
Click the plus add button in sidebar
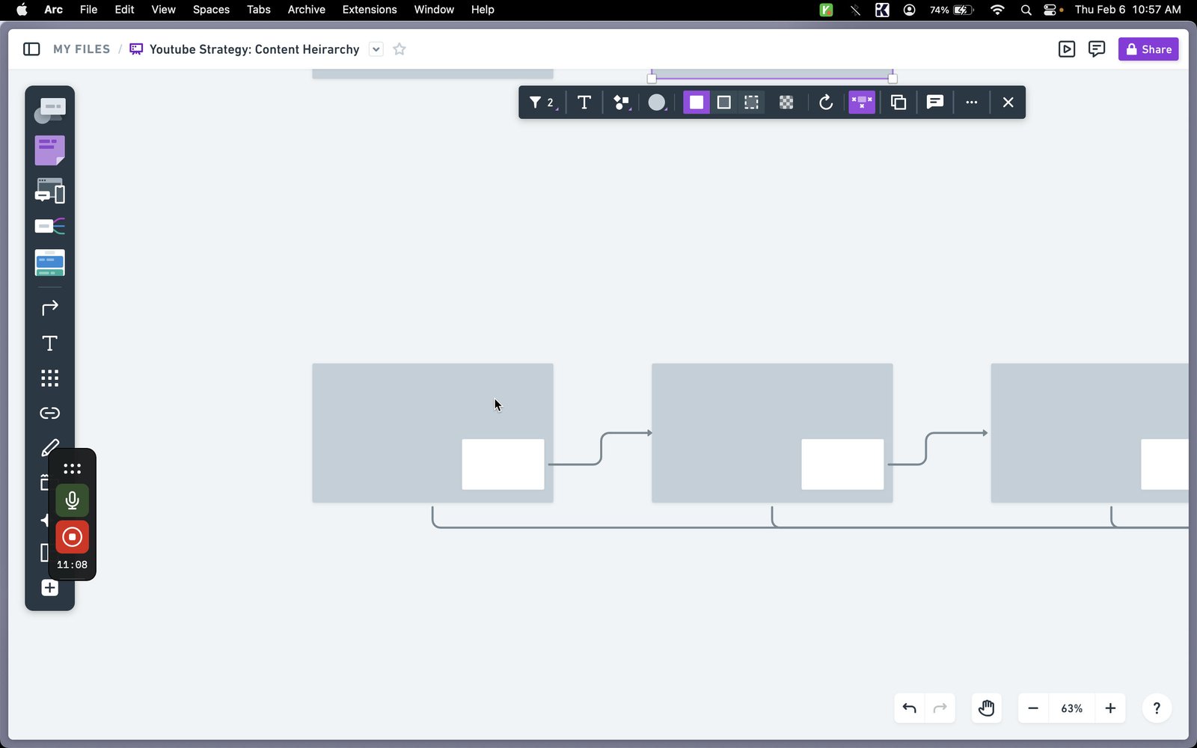pos(49,588)
